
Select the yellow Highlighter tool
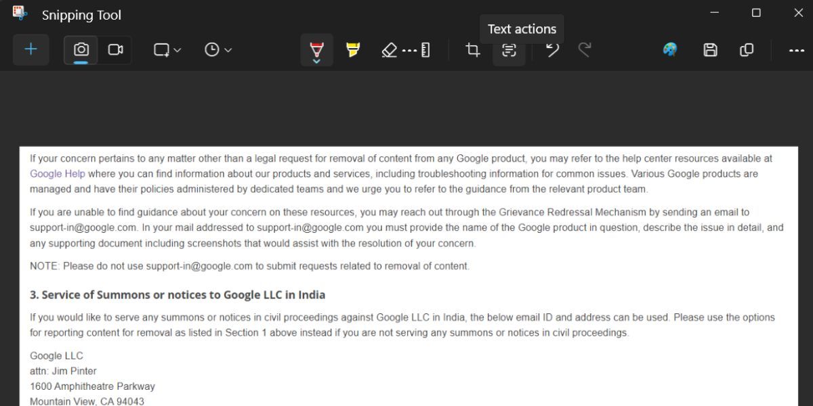pyautogui.click(x=353, y=49)
